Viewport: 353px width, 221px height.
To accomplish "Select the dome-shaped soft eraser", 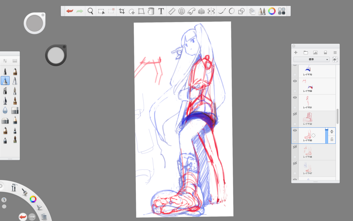I will click(x=5, y=120).
